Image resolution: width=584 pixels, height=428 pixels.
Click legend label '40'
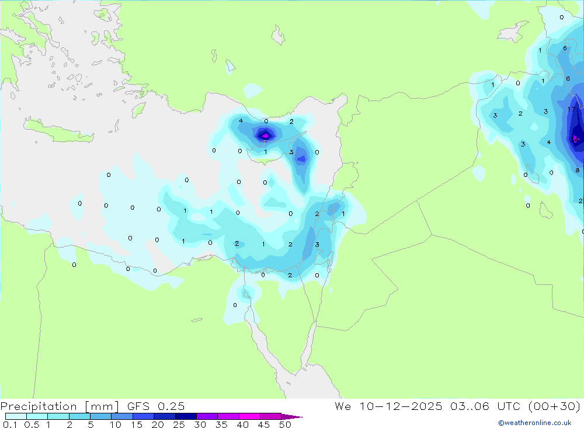click(x=243, y=424)
